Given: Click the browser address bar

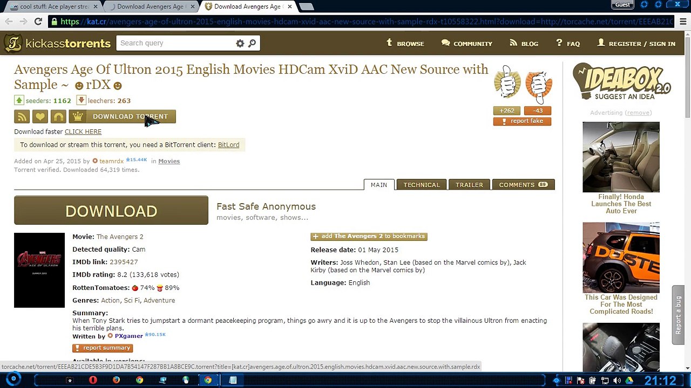Looking at the screenshot, I should 362,22.
